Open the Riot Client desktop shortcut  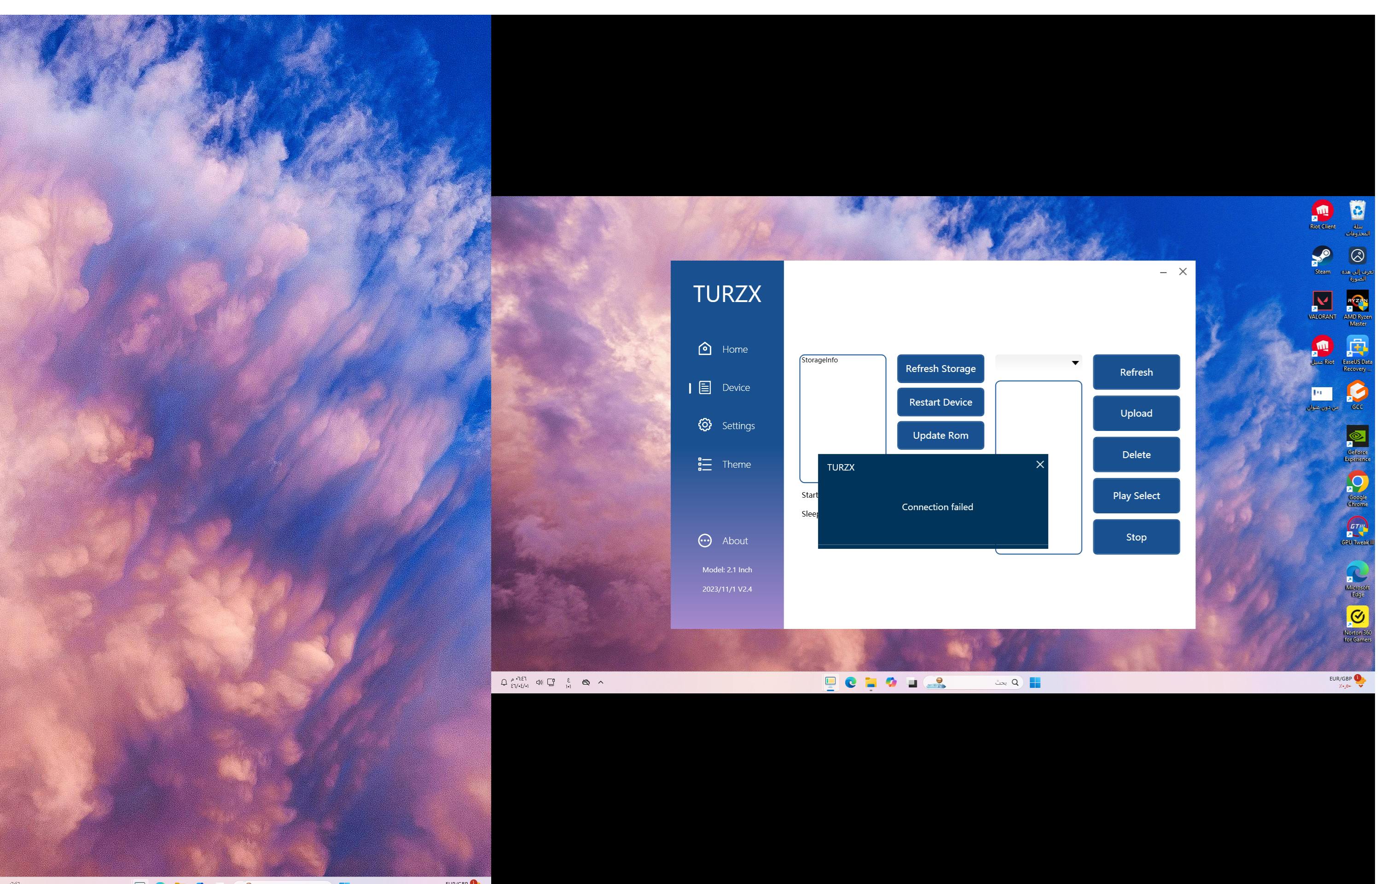[x=1322, y=215]
